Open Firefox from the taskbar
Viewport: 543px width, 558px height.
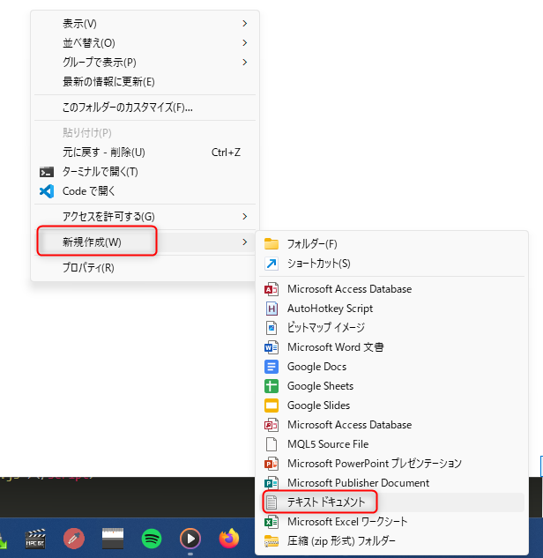229,537
